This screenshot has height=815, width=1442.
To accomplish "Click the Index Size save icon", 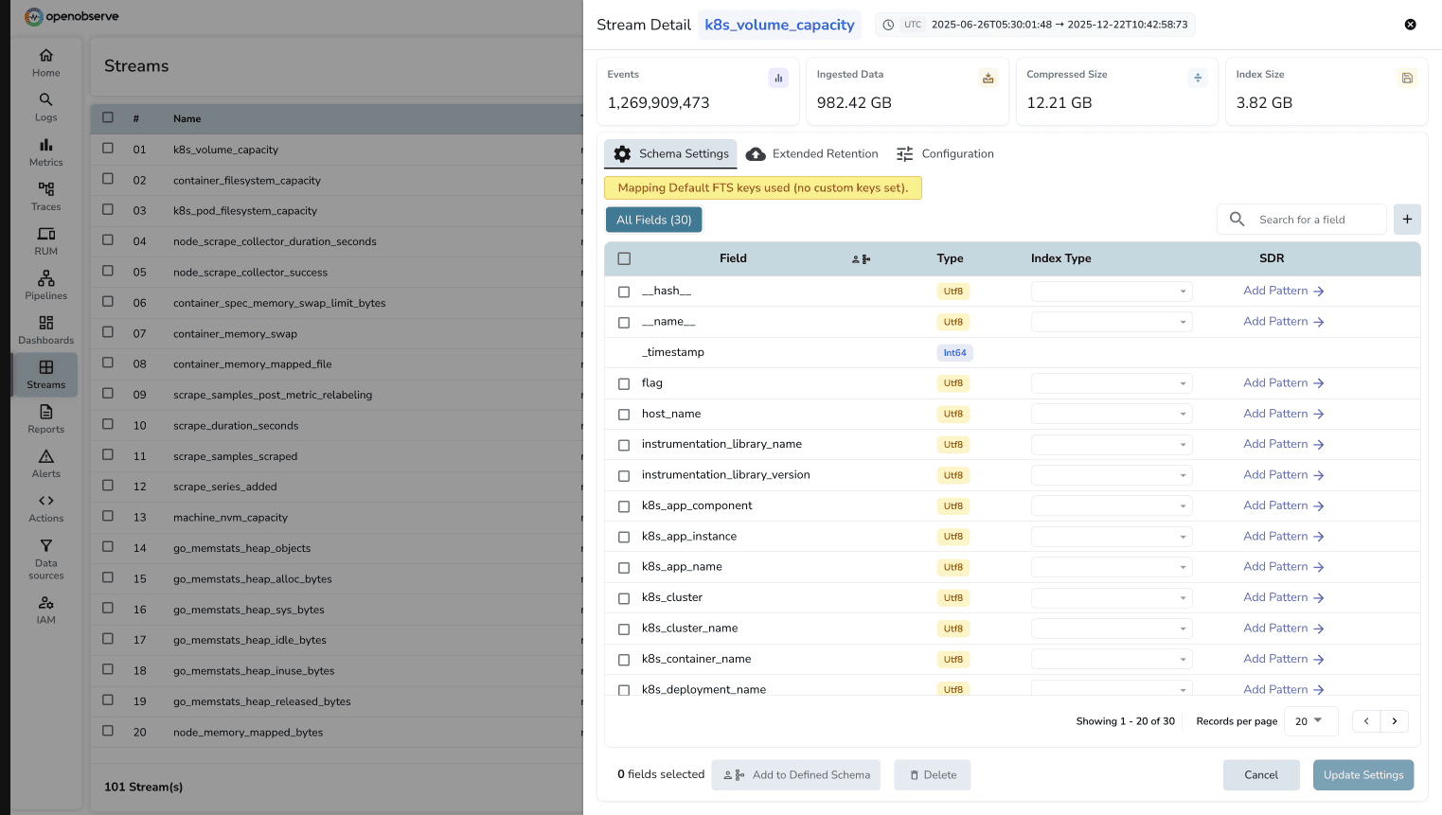I will (x=1407, y=78).
